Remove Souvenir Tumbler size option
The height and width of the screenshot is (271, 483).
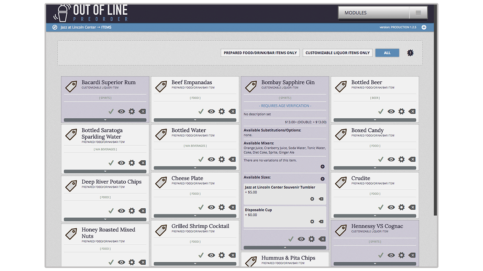pos(321,199)
